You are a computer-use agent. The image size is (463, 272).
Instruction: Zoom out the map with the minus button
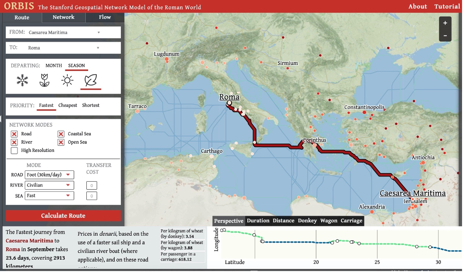click(445, 35)
